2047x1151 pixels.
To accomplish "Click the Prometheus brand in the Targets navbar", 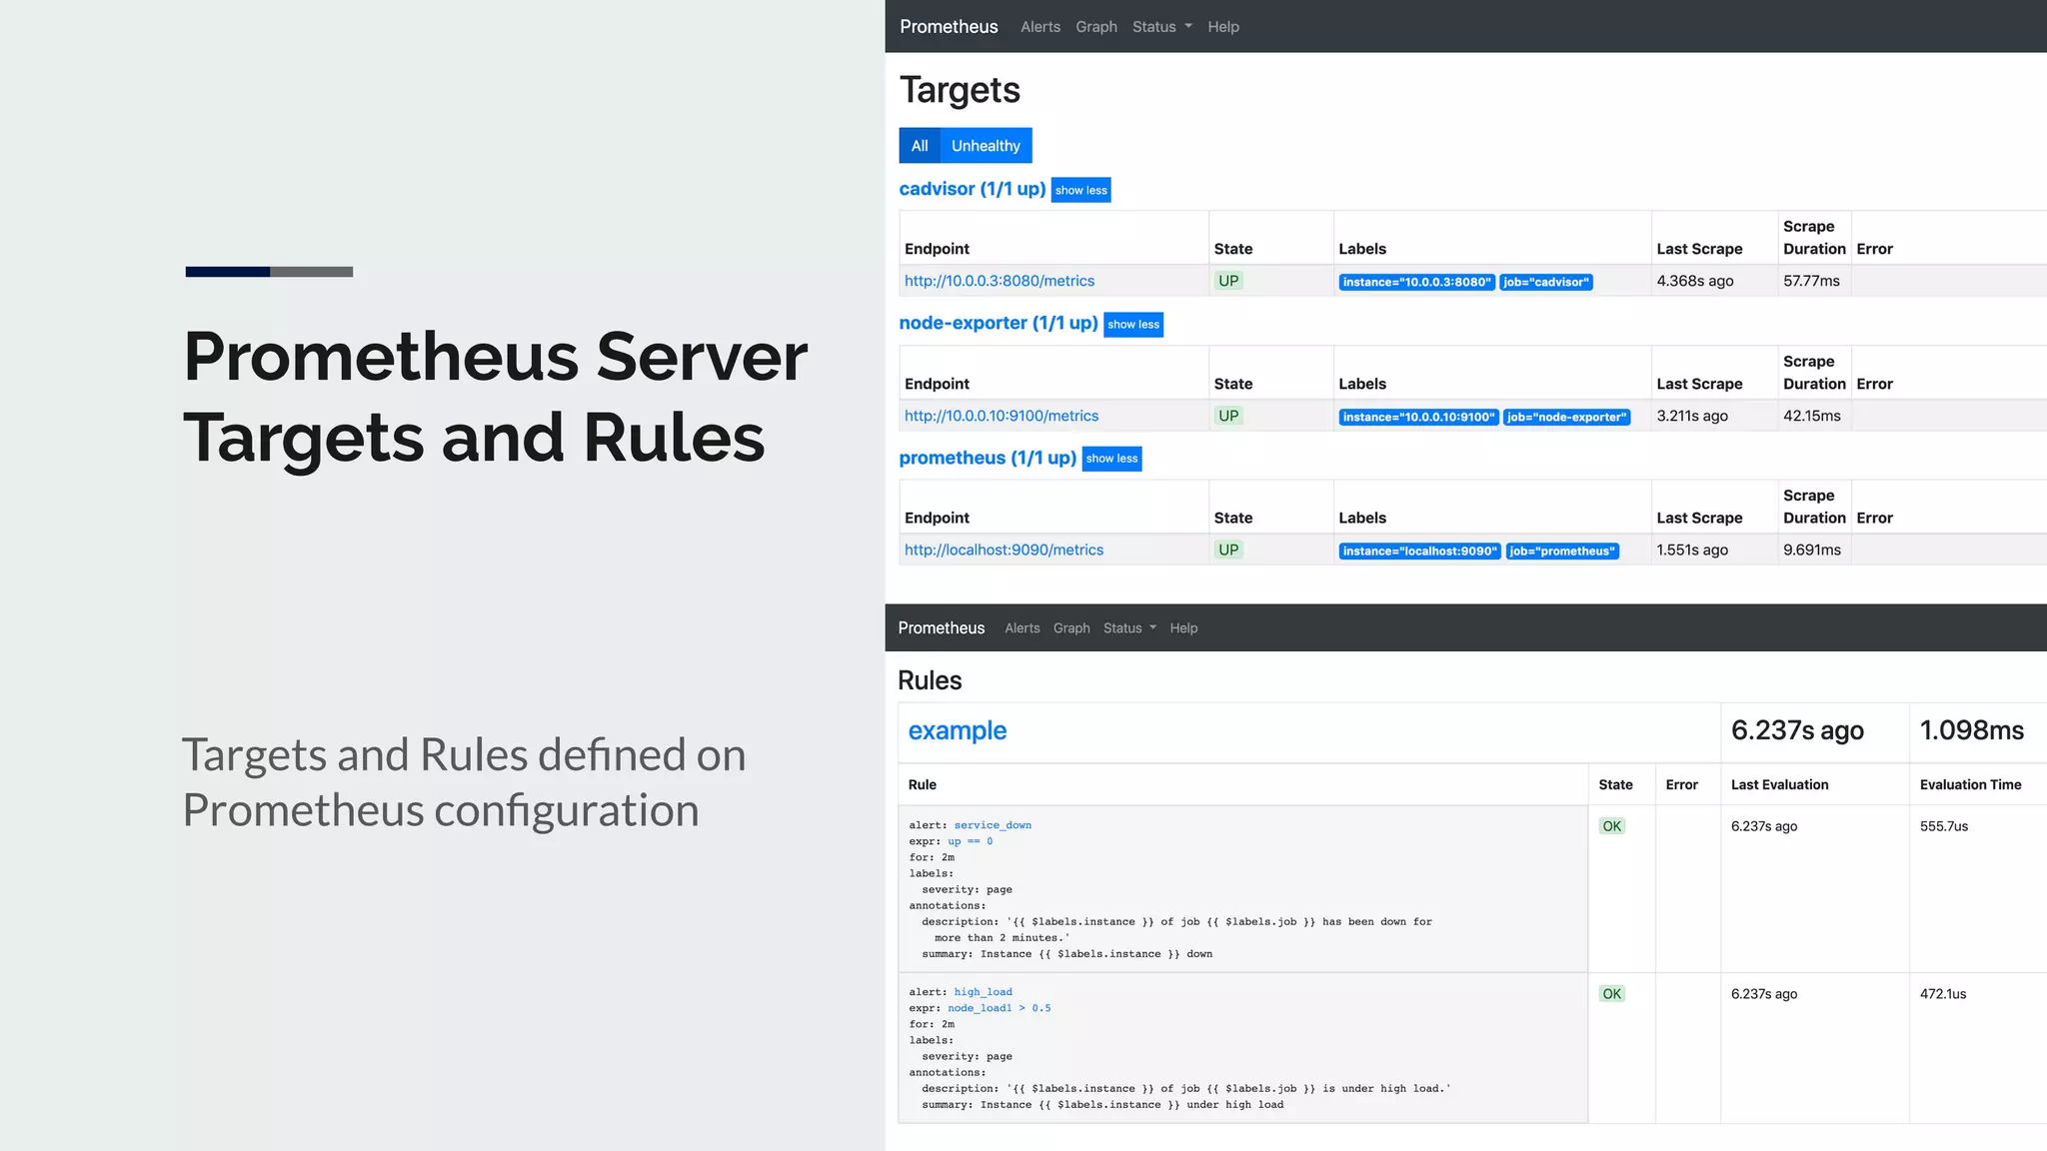I will click(949, 27).
